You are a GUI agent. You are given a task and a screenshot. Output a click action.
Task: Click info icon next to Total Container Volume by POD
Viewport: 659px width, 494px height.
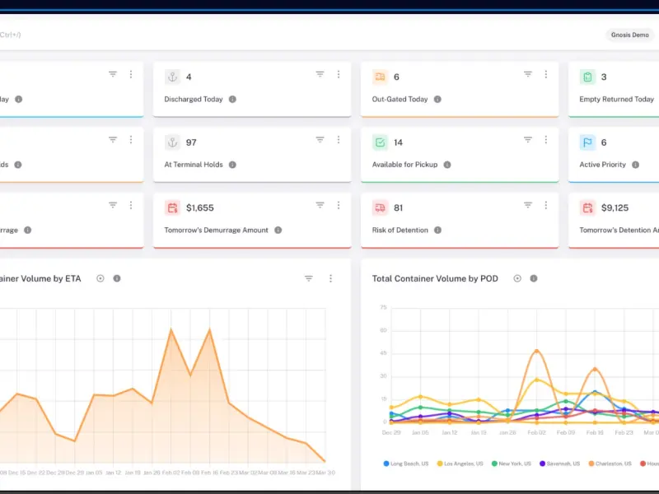coord(534,278)
